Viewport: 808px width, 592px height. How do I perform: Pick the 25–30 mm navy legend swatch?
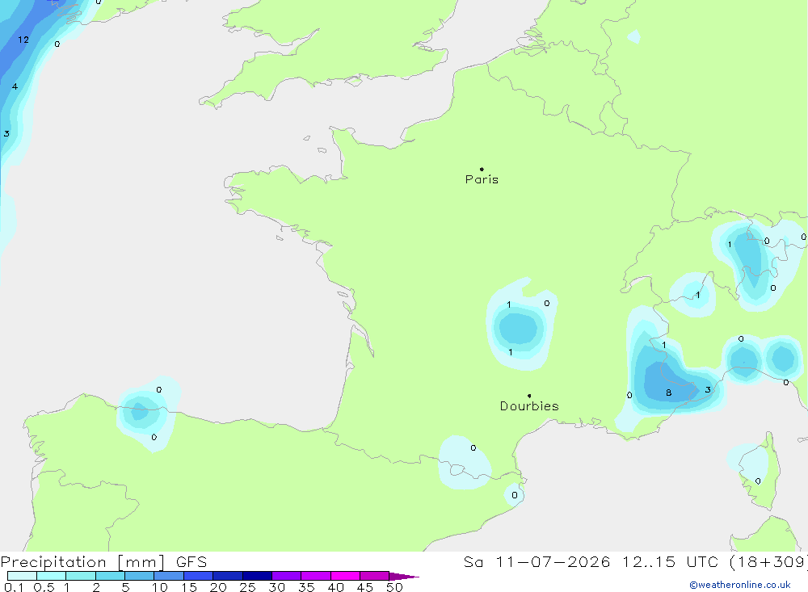click(x=257, y=576)
